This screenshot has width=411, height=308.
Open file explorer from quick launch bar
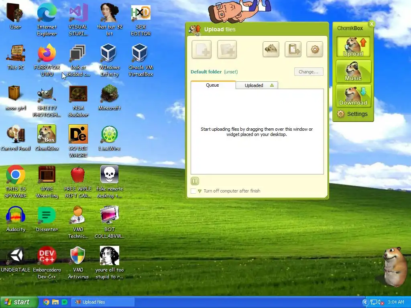point(55,302)
